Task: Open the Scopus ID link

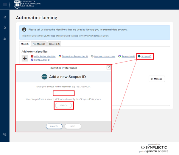Action: [146, 56]
